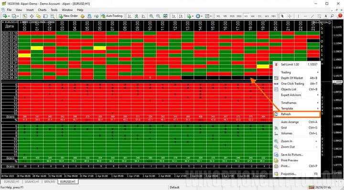Toggle the Navigator folder-star icon

coord(38,16)
